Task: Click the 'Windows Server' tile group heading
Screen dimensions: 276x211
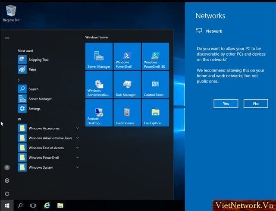Action: [x=97, y=37]
